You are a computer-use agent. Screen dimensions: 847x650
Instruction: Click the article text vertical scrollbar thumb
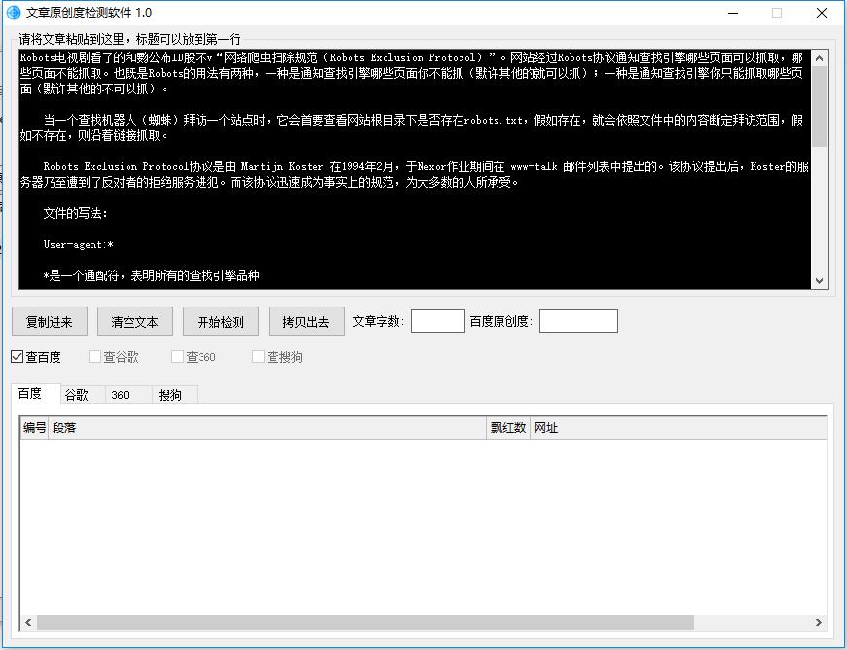coord(819,106)
